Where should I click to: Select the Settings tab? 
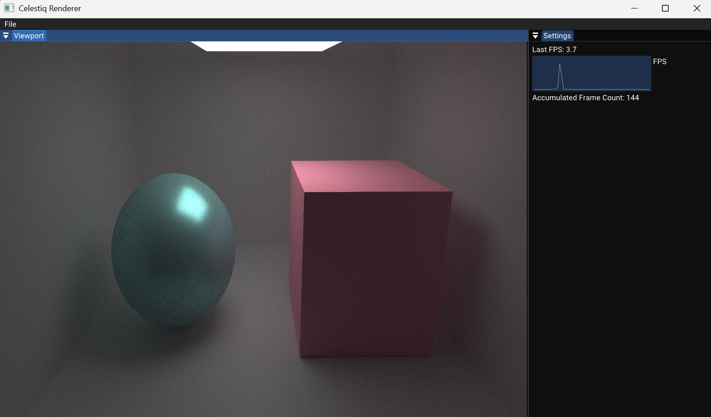(557, 36)
